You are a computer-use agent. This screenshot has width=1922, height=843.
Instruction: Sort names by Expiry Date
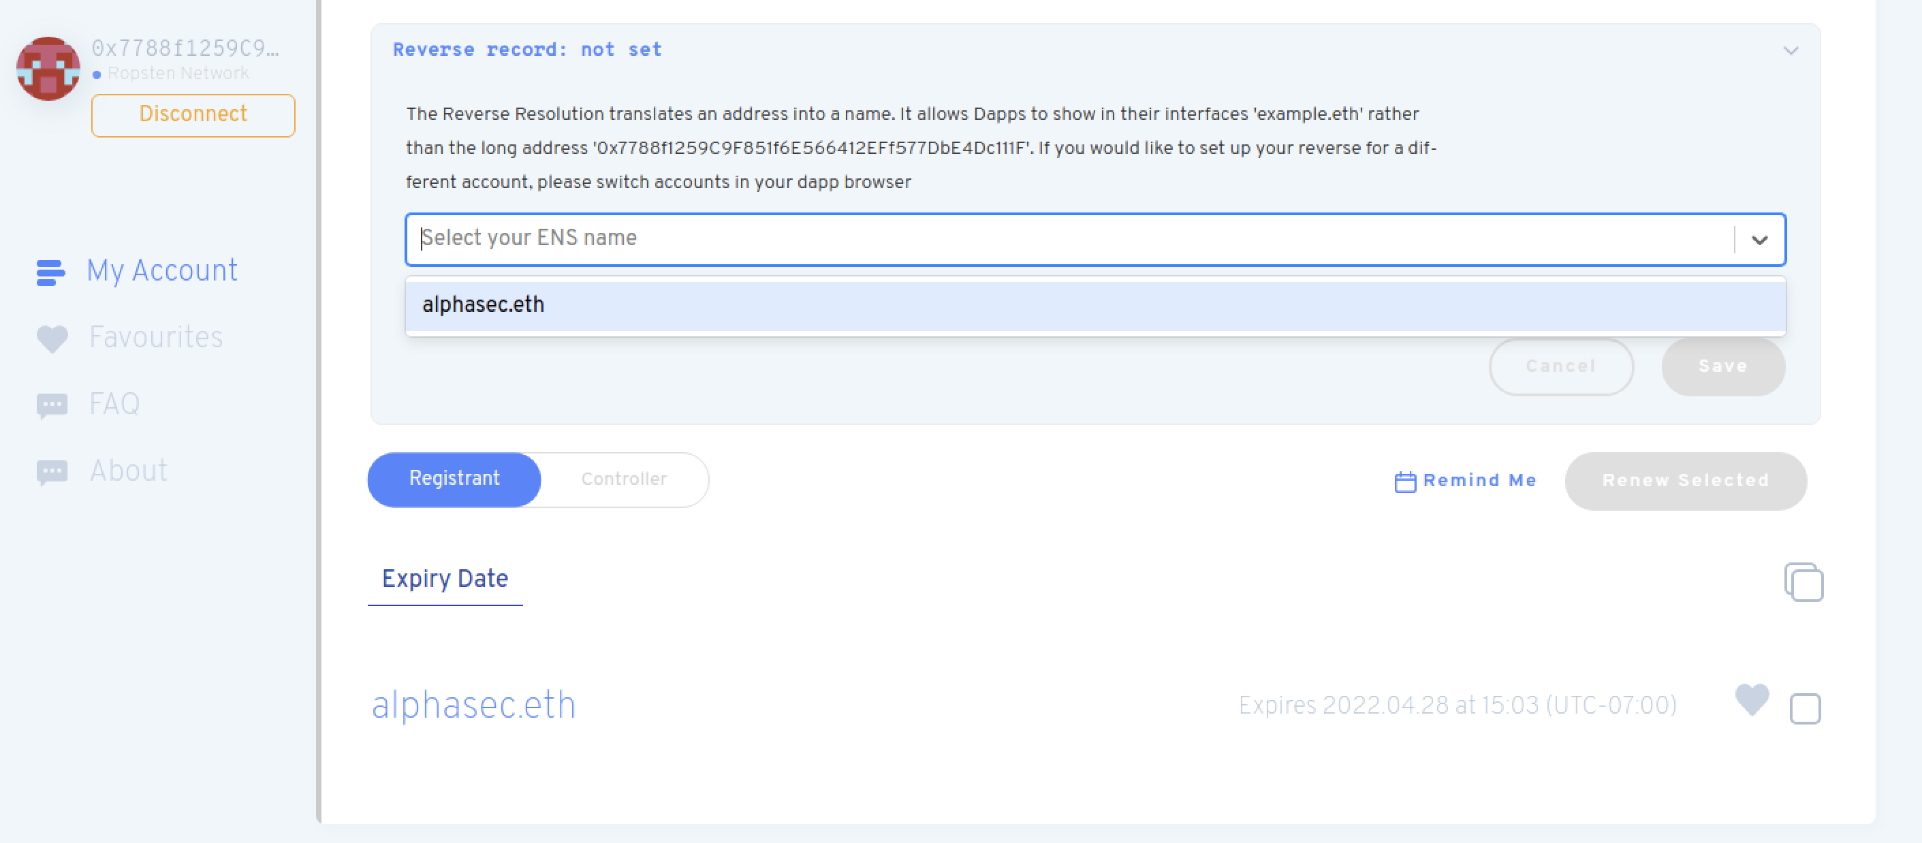445,579
